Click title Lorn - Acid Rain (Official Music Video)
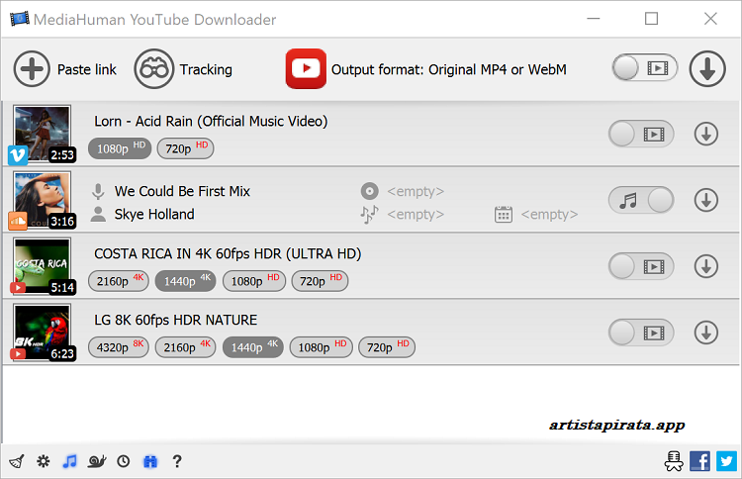Image resolution: width=742 pixels, height=479 pixels. [211, 121]
